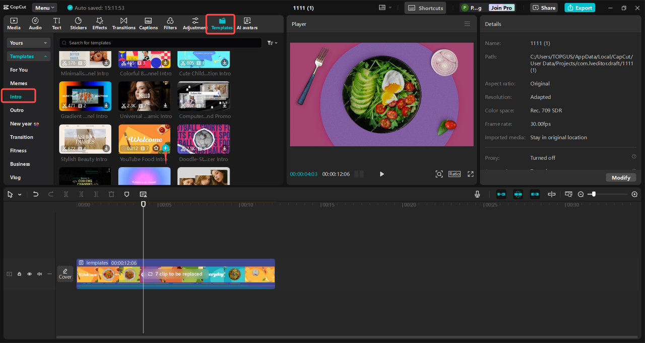Expand the Yours dropdown
This screenshot has width=645, height=343.
[x=29, y=43]
